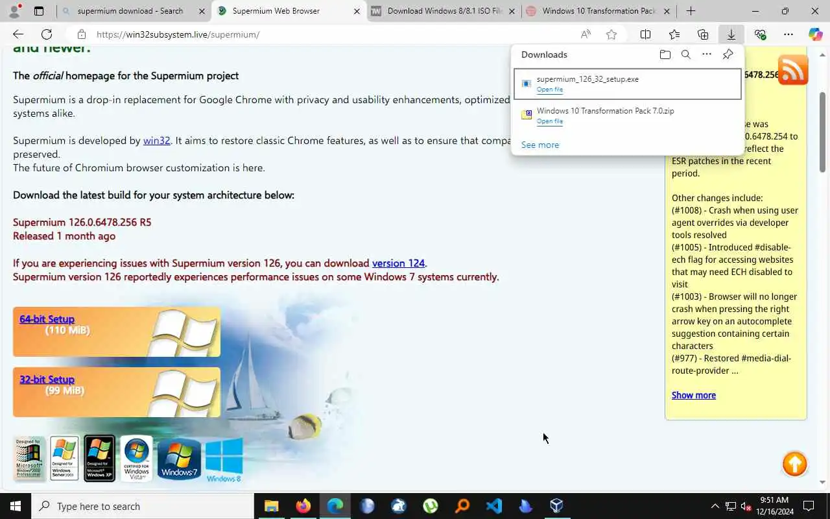Start Read aloud from address bar

point(586,34)
